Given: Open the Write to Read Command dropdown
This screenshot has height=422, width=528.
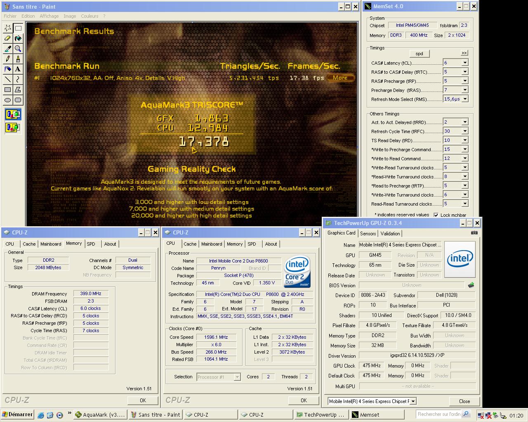Looking at the screenshot, I should 465,158.
